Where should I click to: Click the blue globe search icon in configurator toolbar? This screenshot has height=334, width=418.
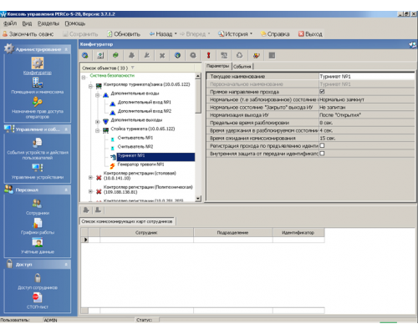coord(85,55)
